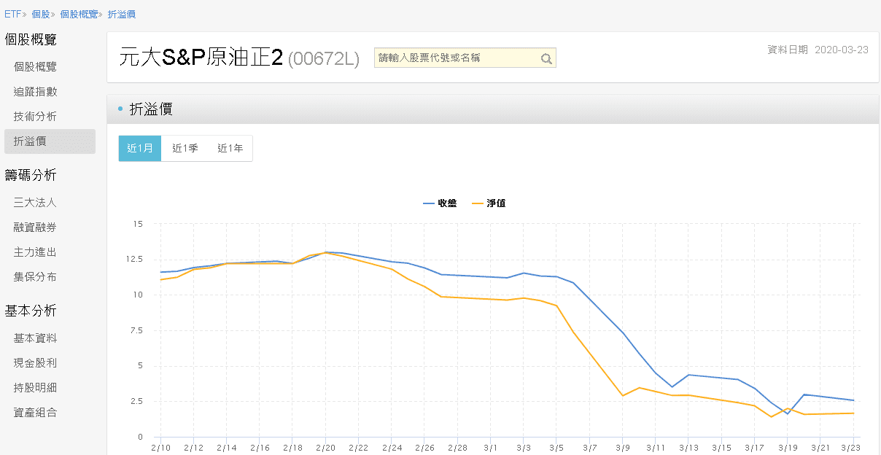Open 追蹤指數 sidebar item
881x455 pixels.
(x=35, y=91)
